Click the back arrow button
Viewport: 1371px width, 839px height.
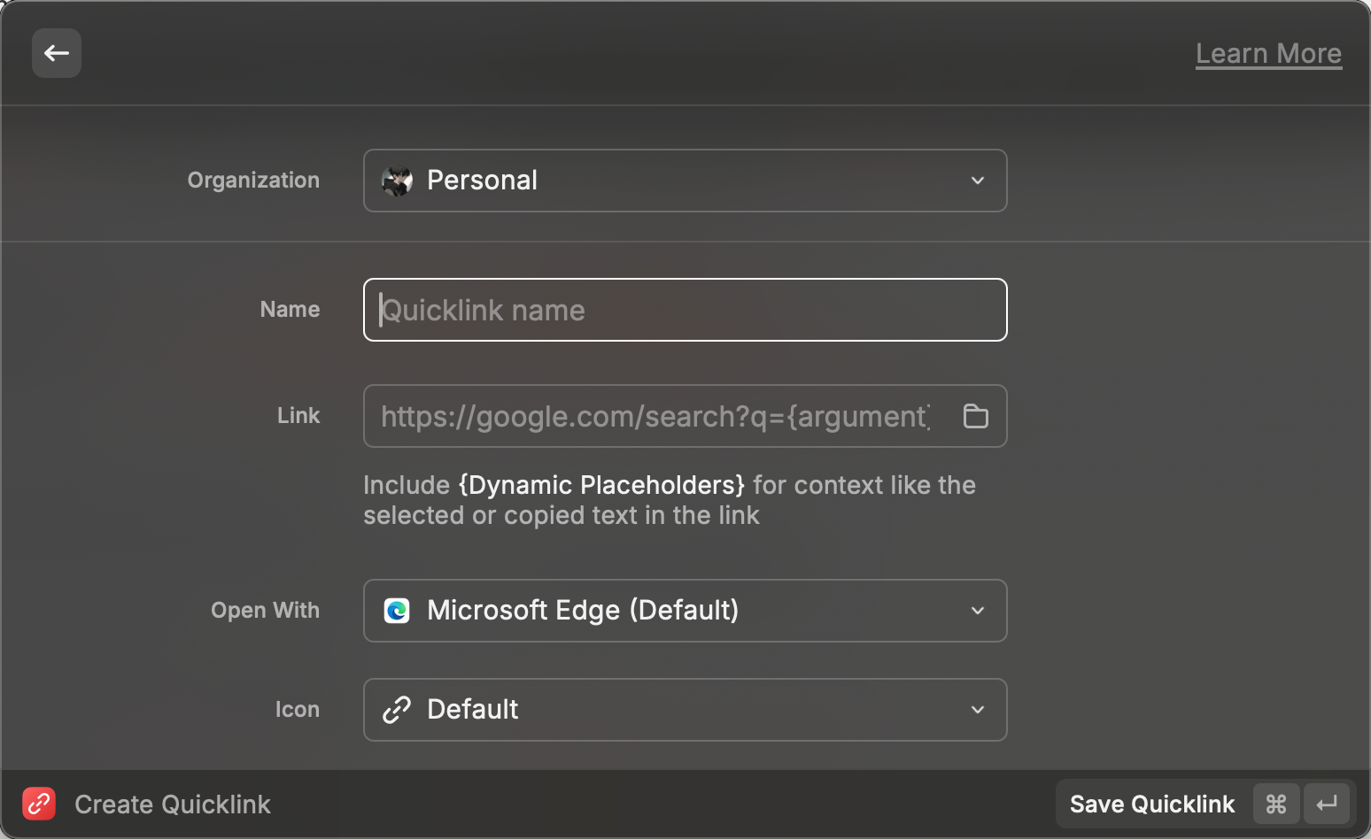point(57,53)
